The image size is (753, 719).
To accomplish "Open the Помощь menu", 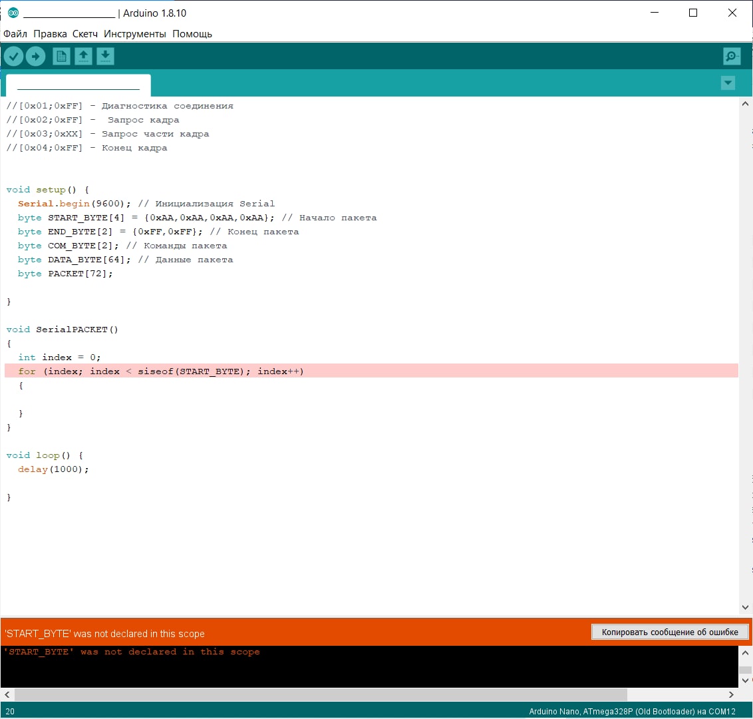I will click(x=192, y=34).
